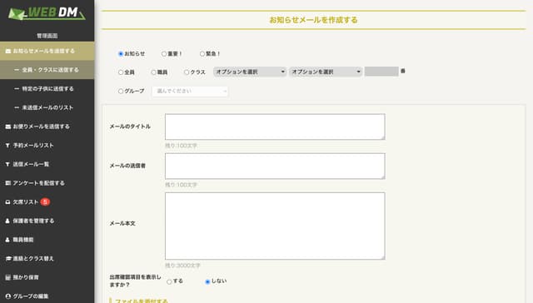Image resolution: width=533 pixels, height=303 pixels.
Task: Open second オプションを選択 dropdown
Action: [326, 72]
